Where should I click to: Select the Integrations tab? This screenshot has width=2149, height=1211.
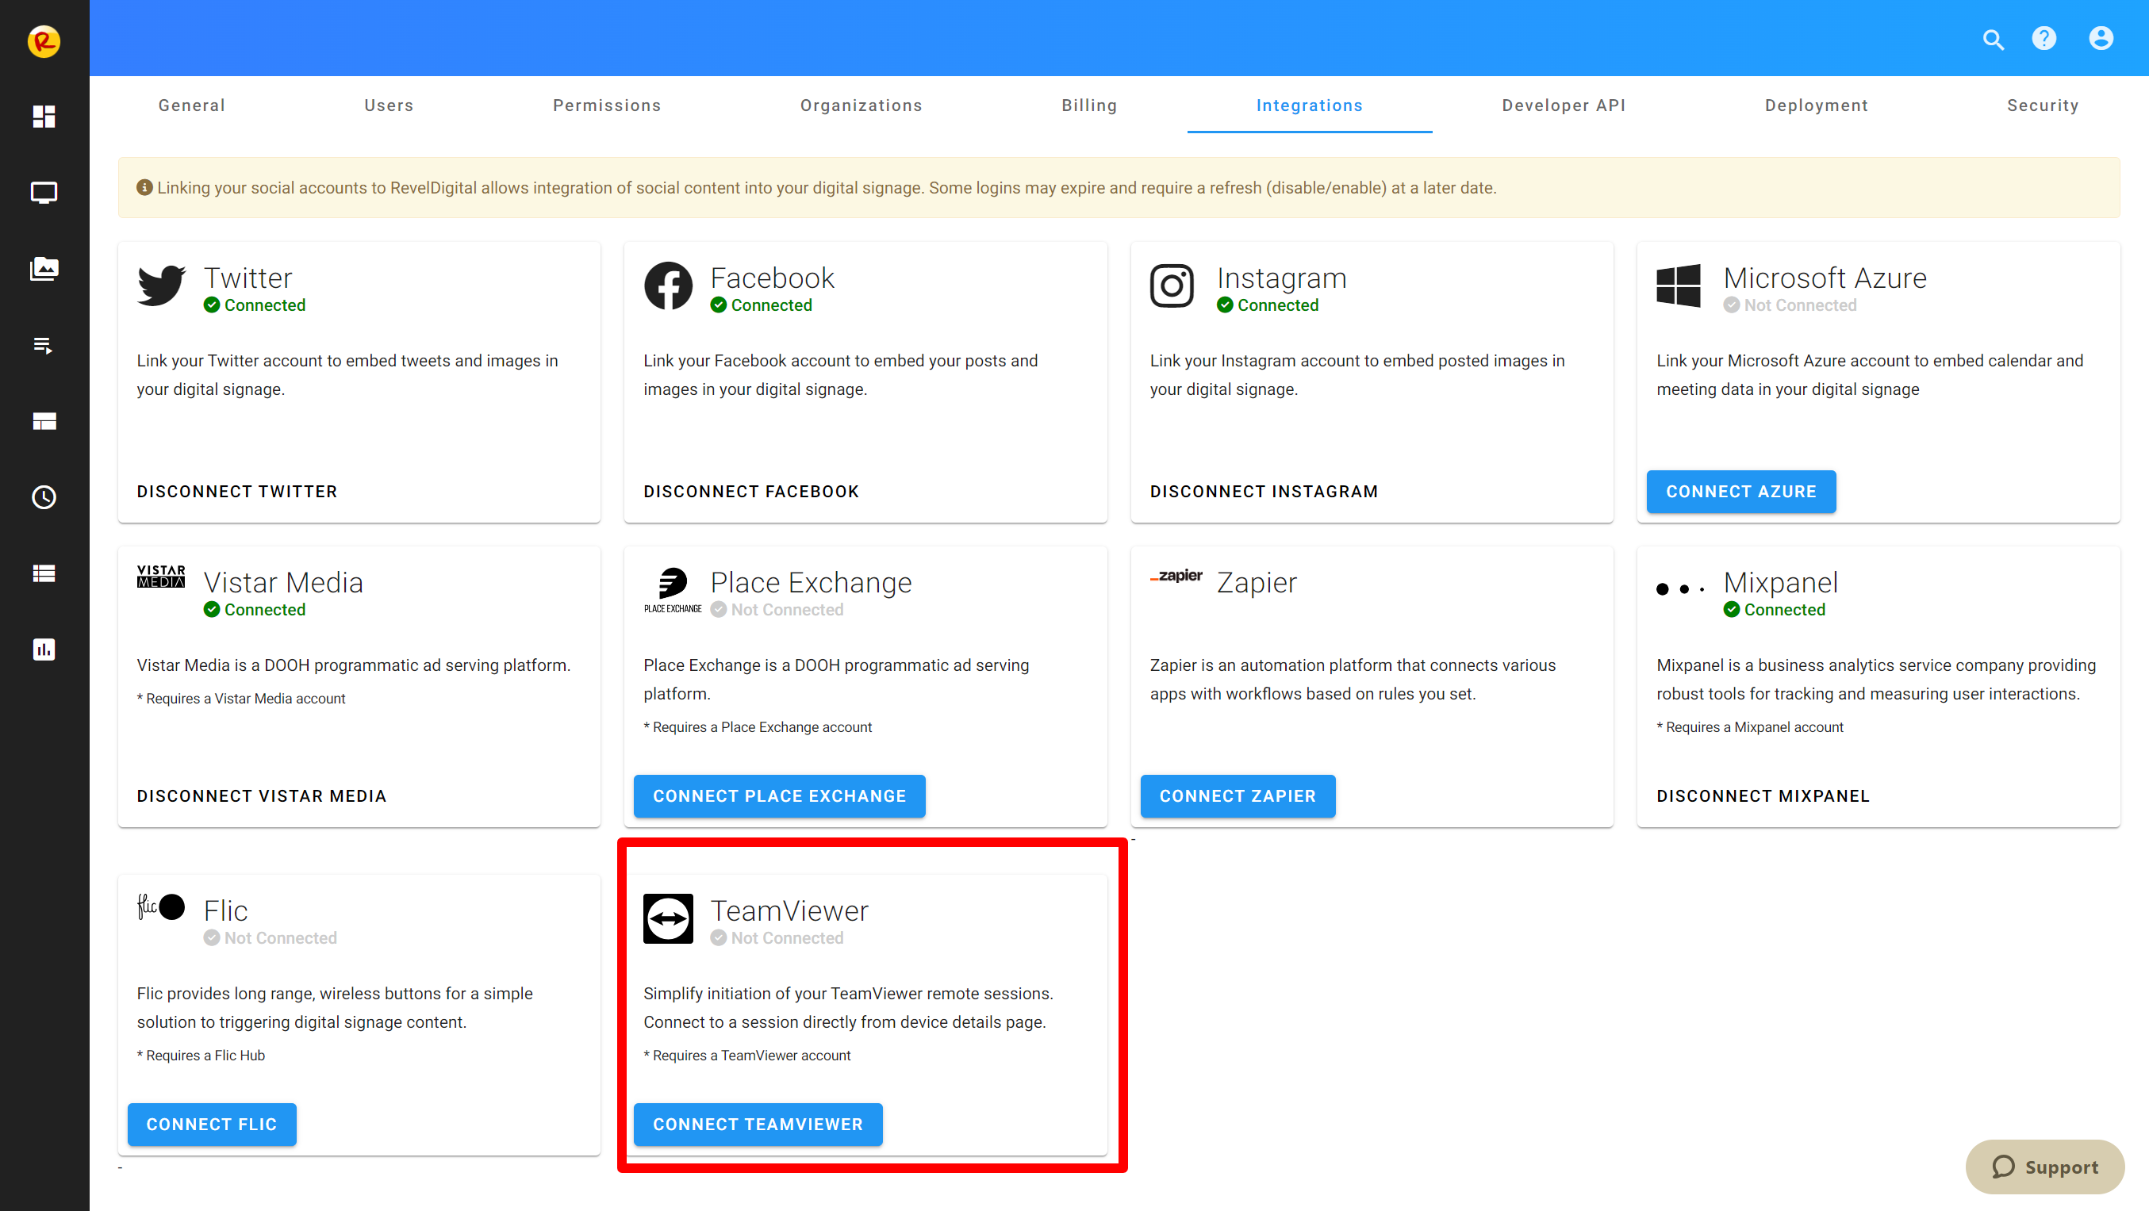(1309, 105)
